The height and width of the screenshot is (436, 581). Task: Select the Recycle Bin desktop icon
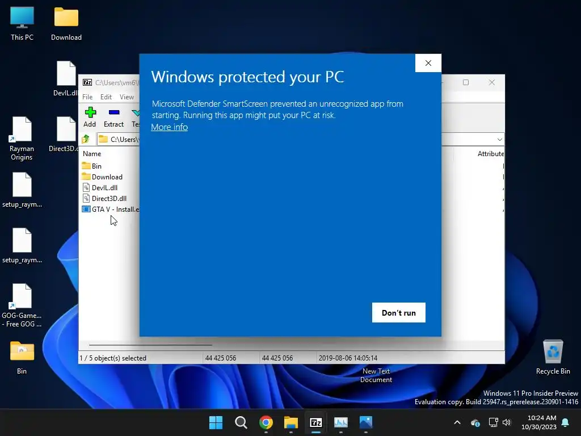click(x=553, y=357)
